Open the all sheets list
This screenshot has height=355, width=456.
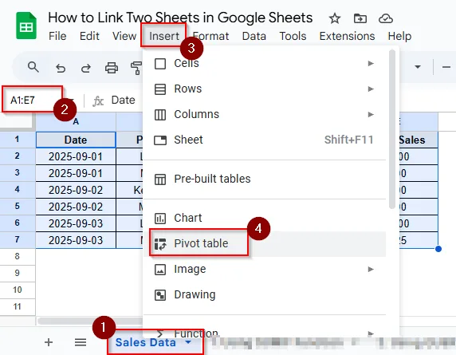click(x=81, y=342)
